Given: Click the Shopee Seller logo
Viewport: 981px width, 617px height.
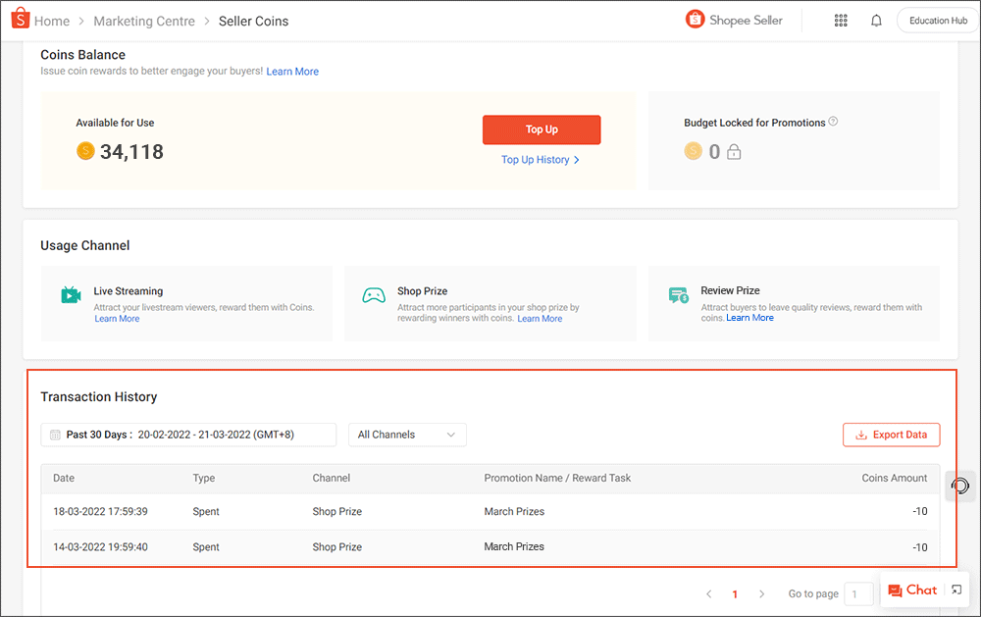Looking at the screenshot, I should tap(696, 19).
